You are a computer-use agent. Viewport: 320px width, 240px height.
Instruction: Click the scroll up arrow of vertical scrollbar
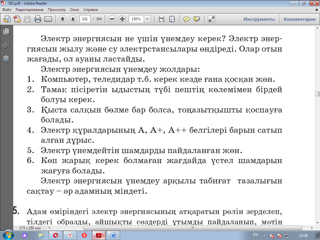[317, 27]
